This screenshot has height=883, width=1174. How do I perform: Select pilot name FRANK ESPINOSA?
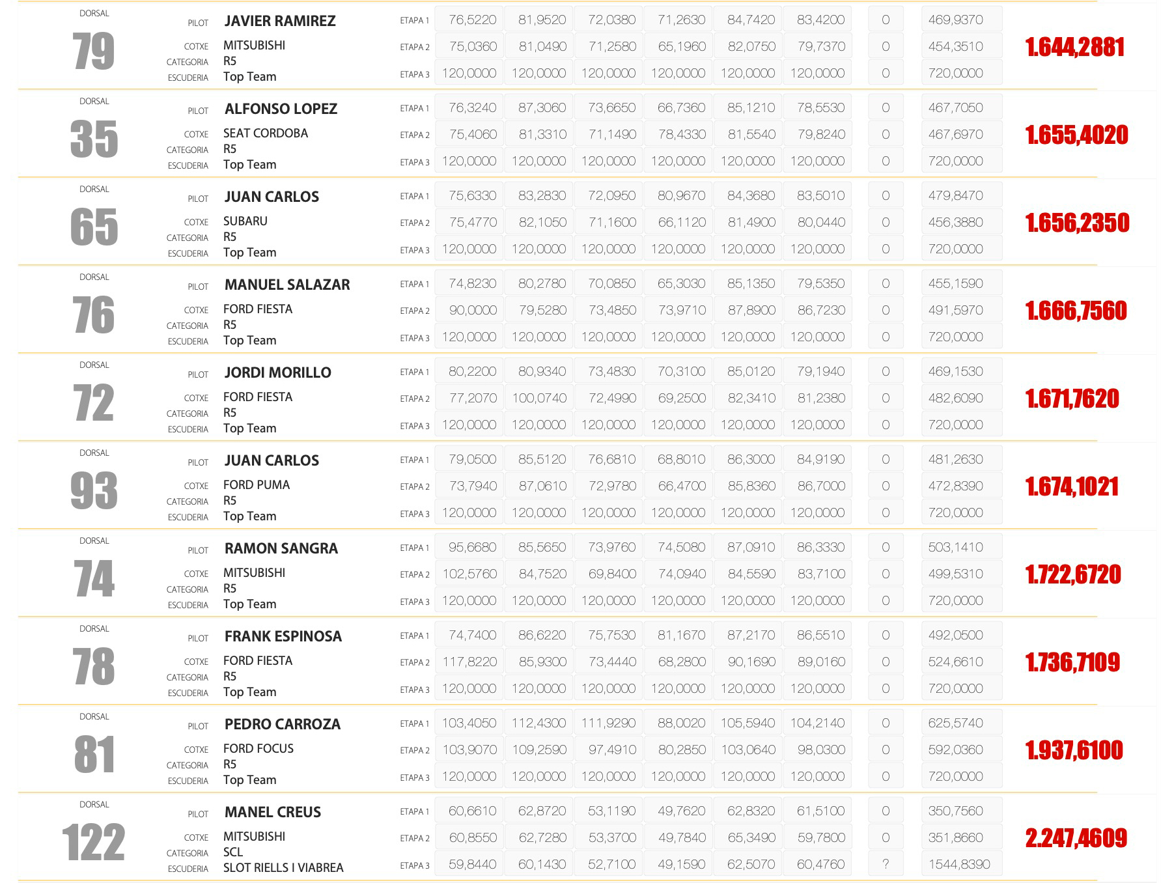coord(283,636)
